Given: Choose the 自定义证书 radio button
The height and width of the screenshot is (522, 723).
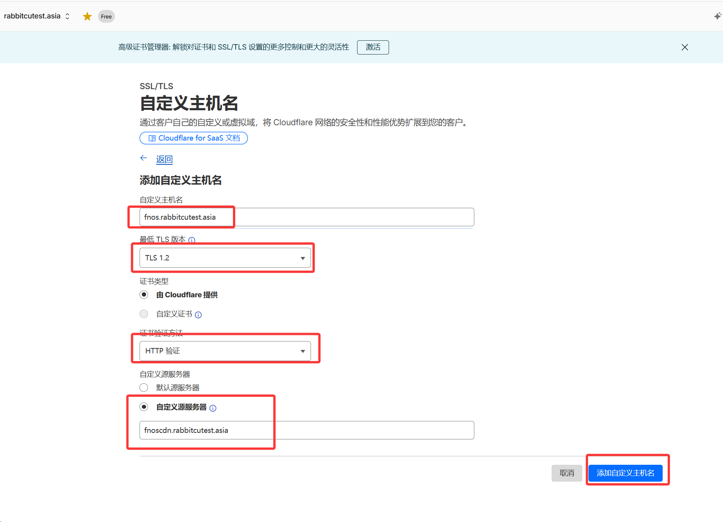Looking at the screenshot, I should point(144,314).
